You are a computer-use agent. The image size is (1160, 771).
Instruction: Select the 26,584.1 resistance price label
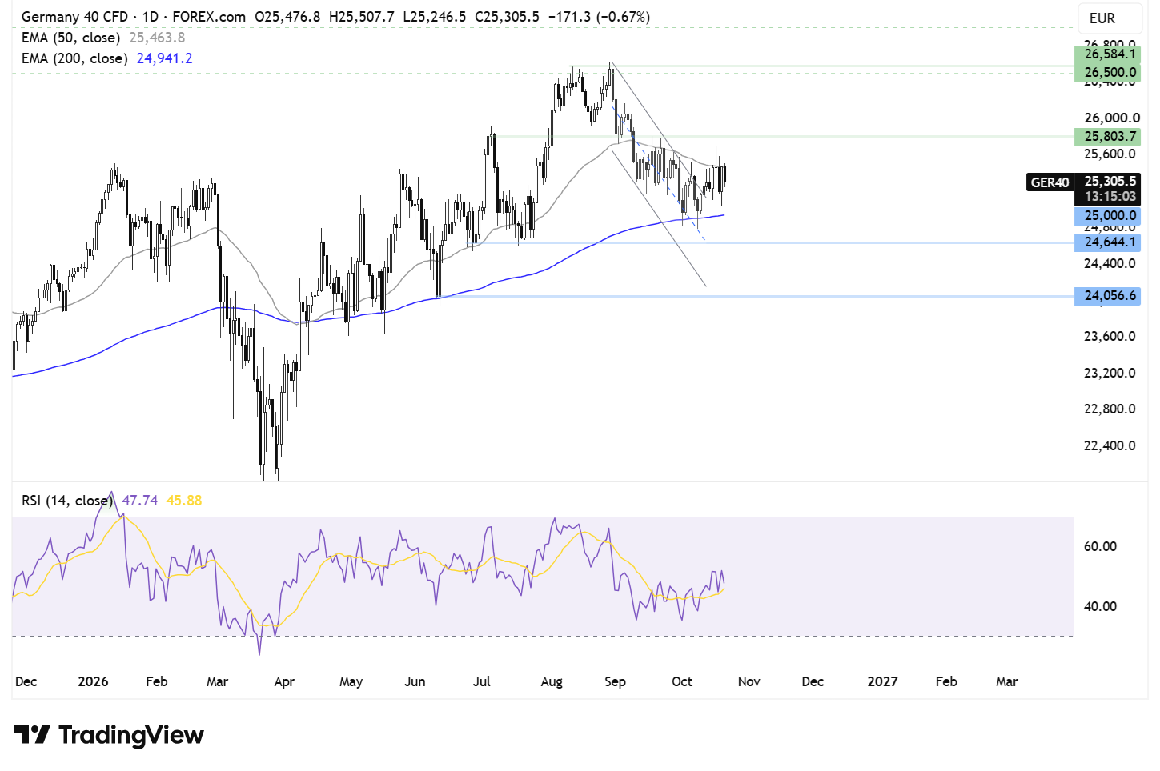pyautogui.click(x=1108, y=54)
